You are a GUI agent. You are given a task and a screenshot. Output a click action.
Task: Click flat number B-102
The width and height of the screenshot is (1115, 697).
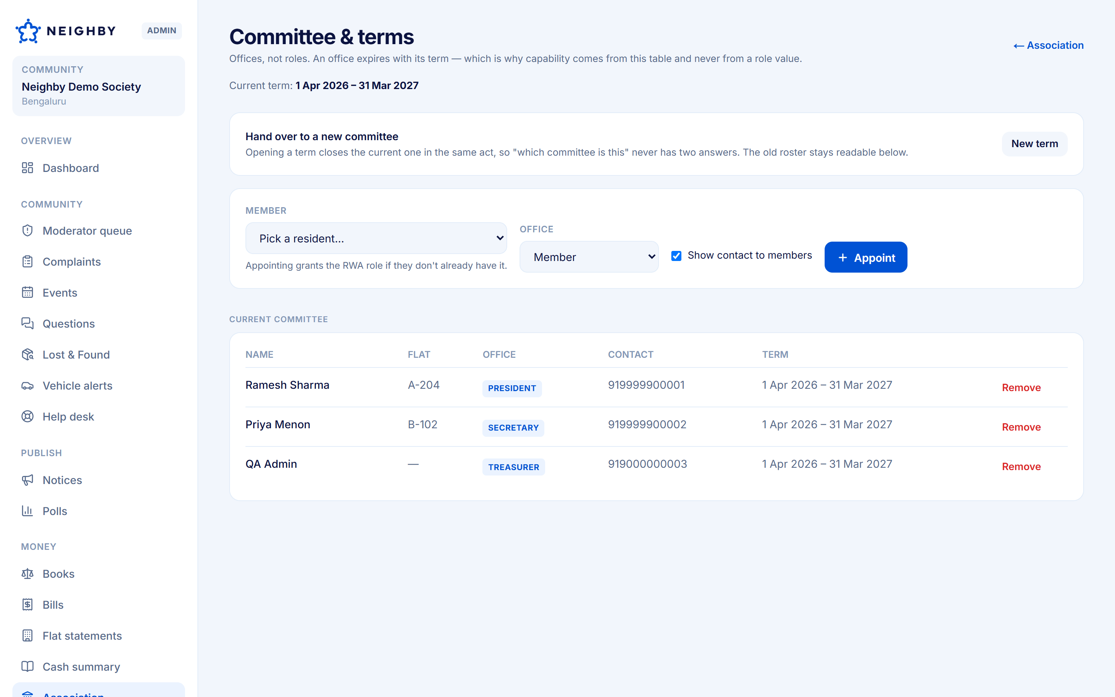(x=422, y=424)
